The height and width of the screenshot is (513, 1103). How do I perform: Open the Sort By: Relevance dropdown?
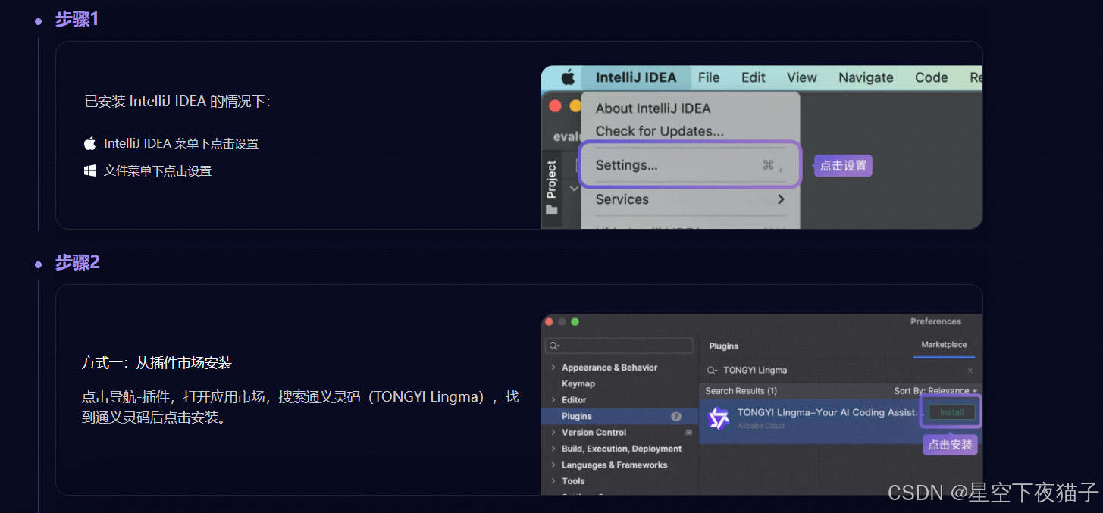coord(935,391)
